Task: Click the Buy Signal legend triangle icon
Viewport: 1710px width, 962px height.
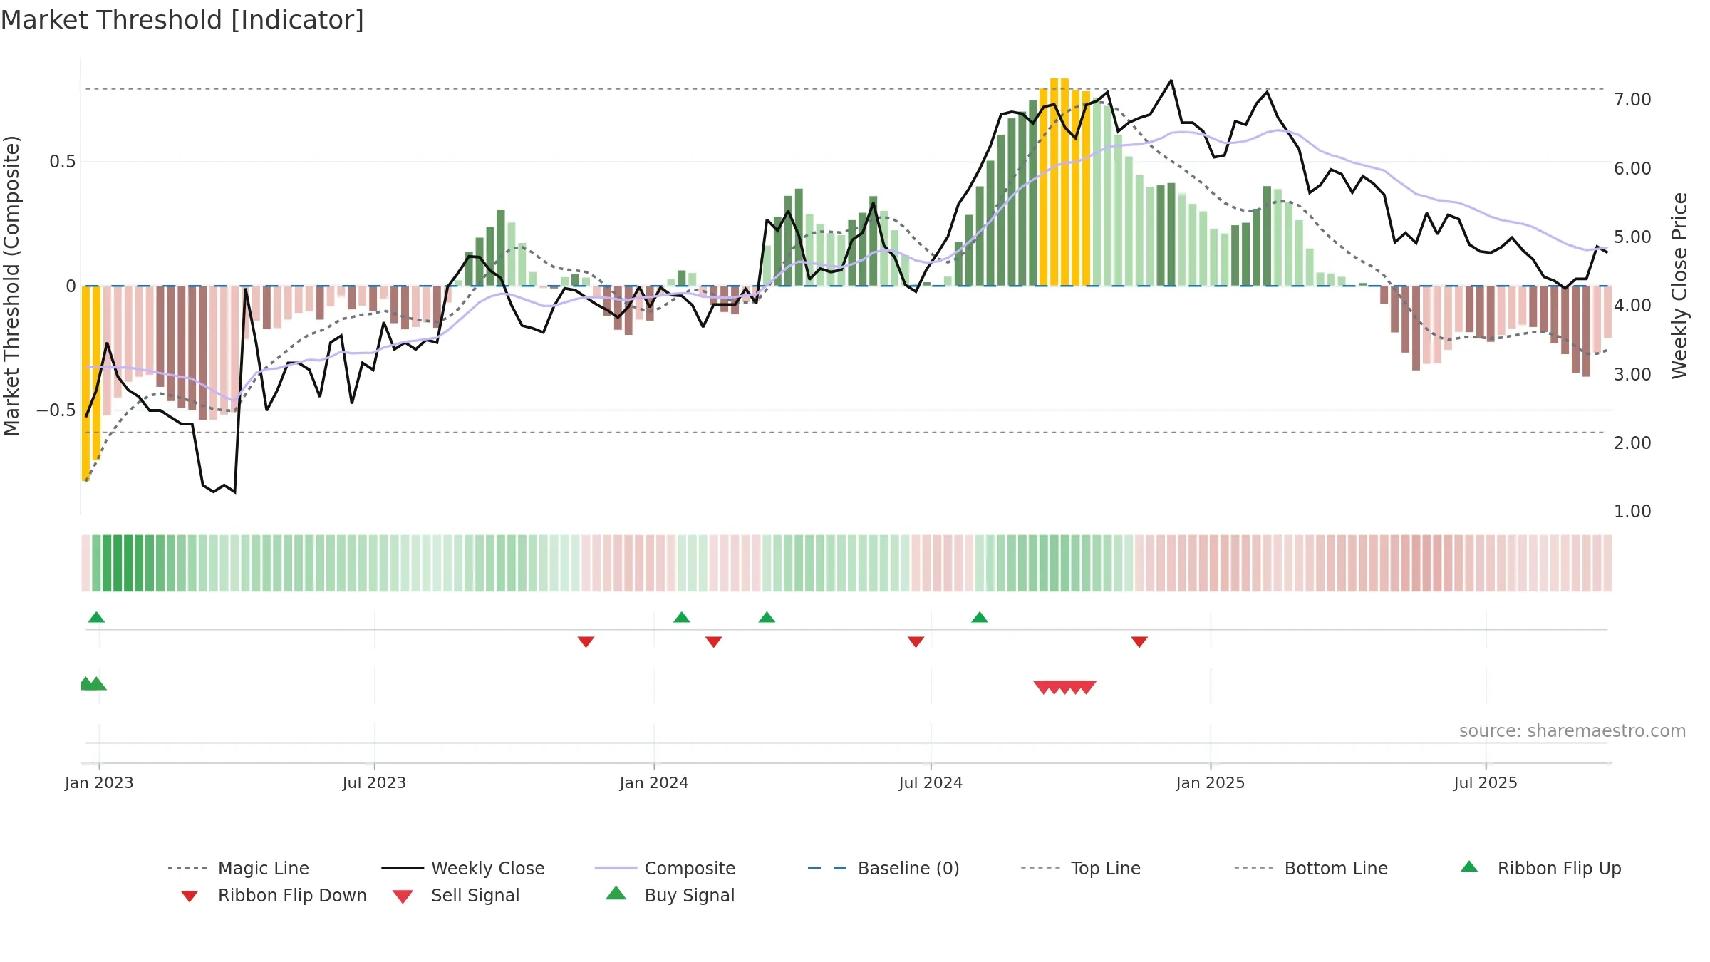Action: 616,893
